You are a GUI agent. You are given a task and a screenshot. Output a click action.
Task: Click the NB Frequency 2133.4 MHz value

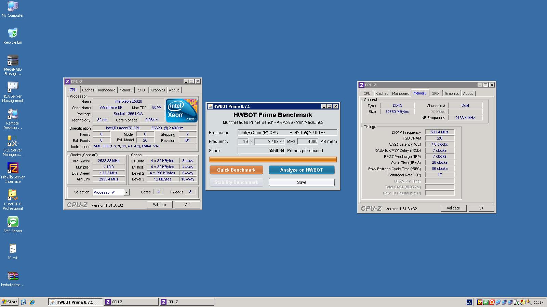[x=465, y=118]
